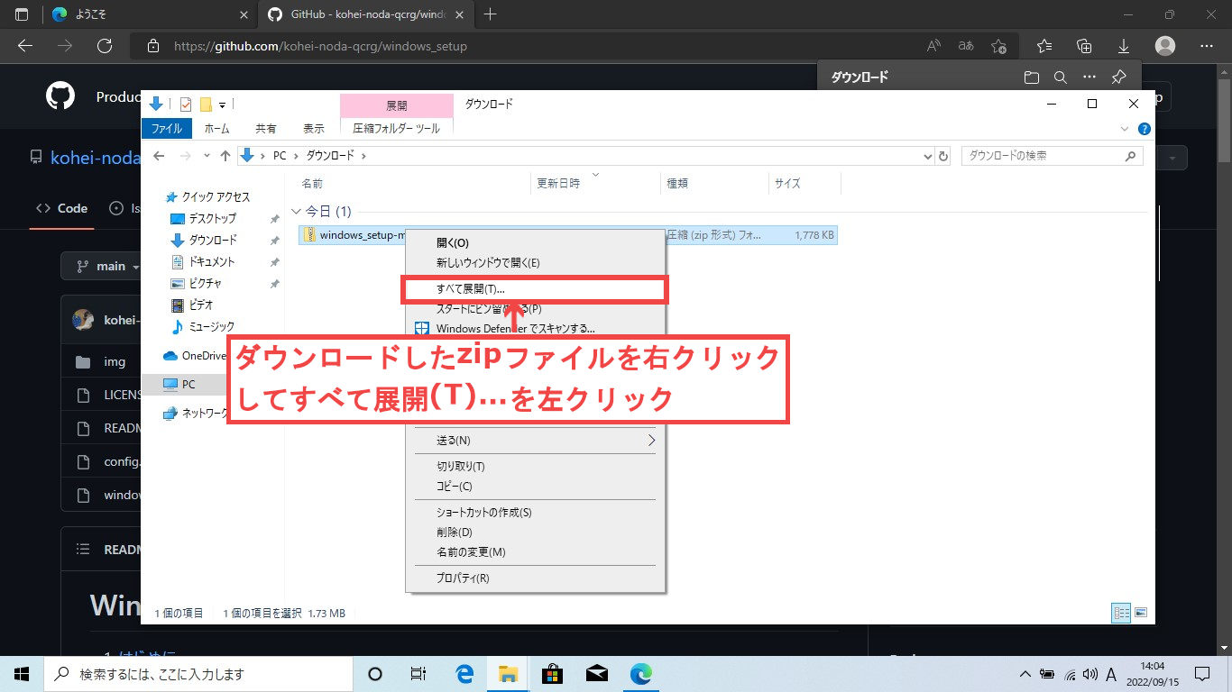Click the Edge address bar URL

(x=320, y=46)
